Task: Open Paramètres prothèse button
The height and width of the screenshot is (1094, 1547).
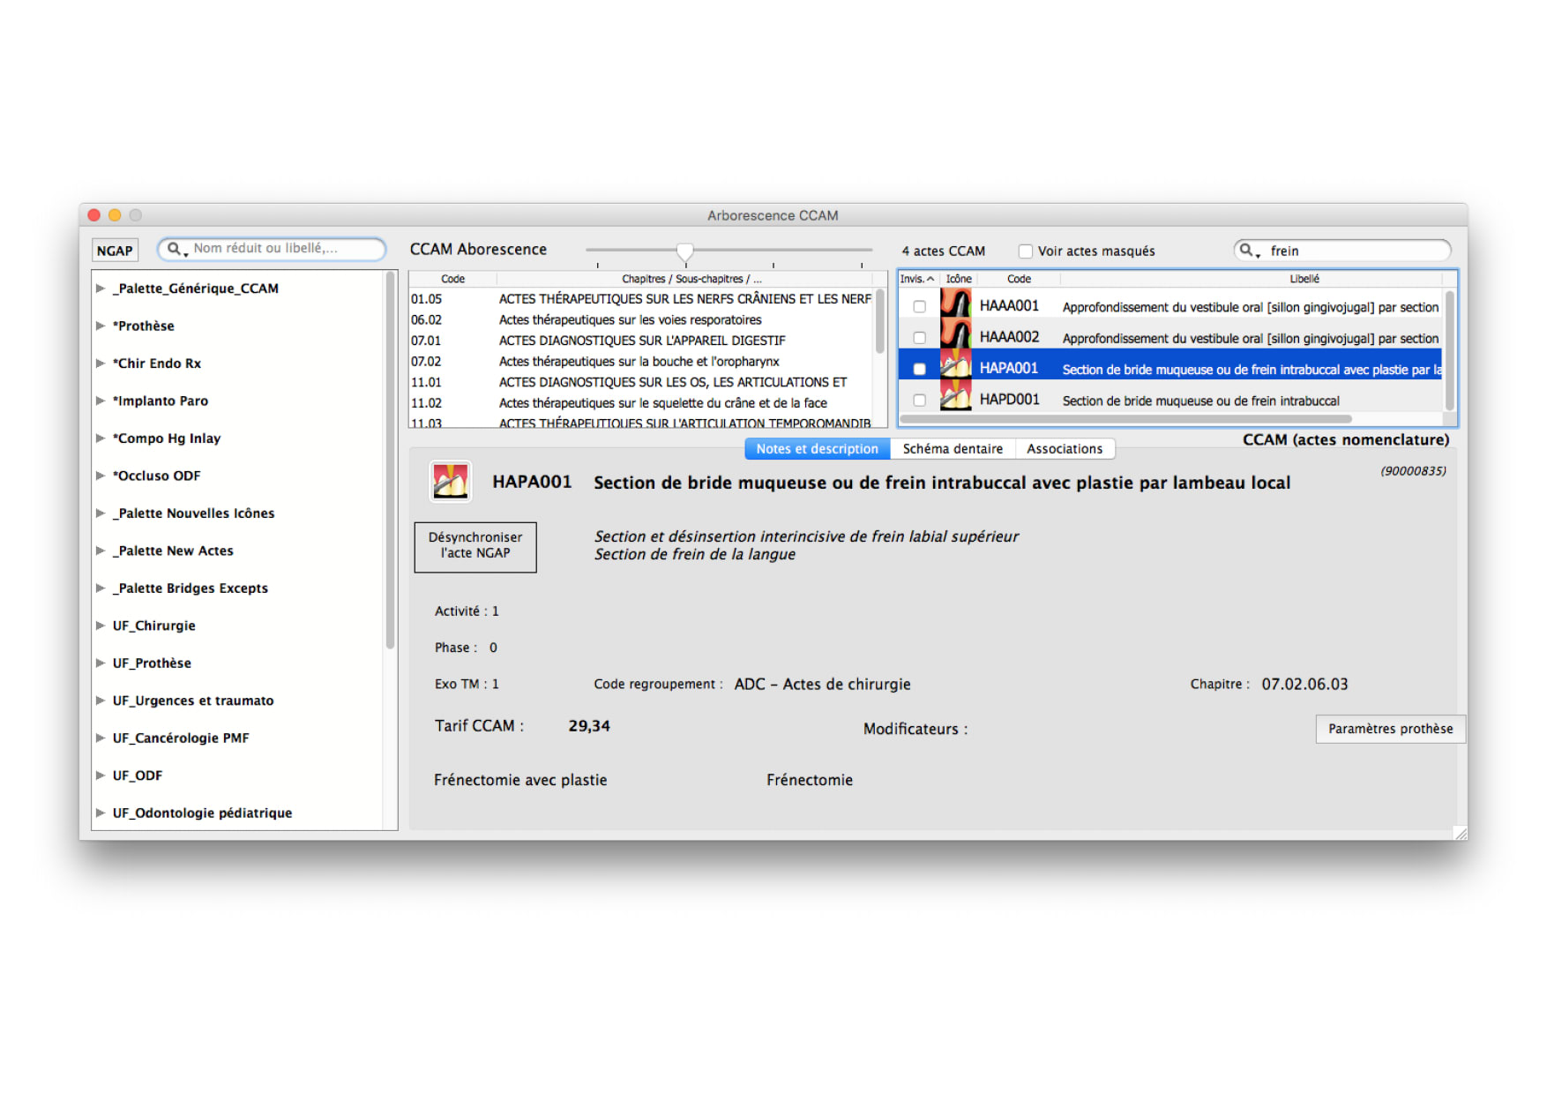Action: tap(1390, 729)
